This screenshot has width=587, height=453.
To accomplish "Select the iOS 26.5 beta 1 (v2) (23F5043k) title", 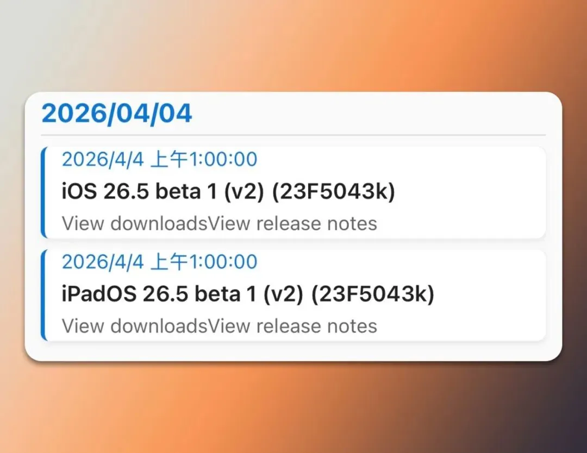I will (228, 192).
